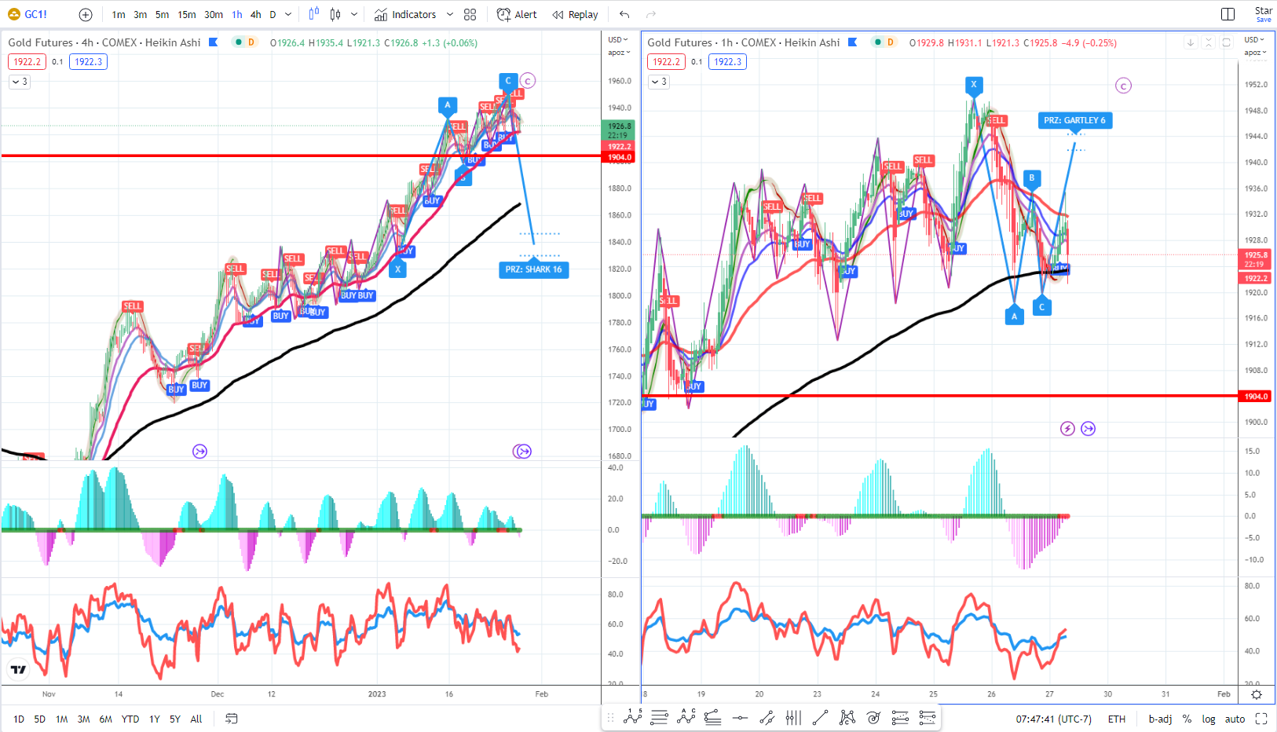The image size is (1277, 732).
Task: Select the 6M date range
Action: point(105,719)
